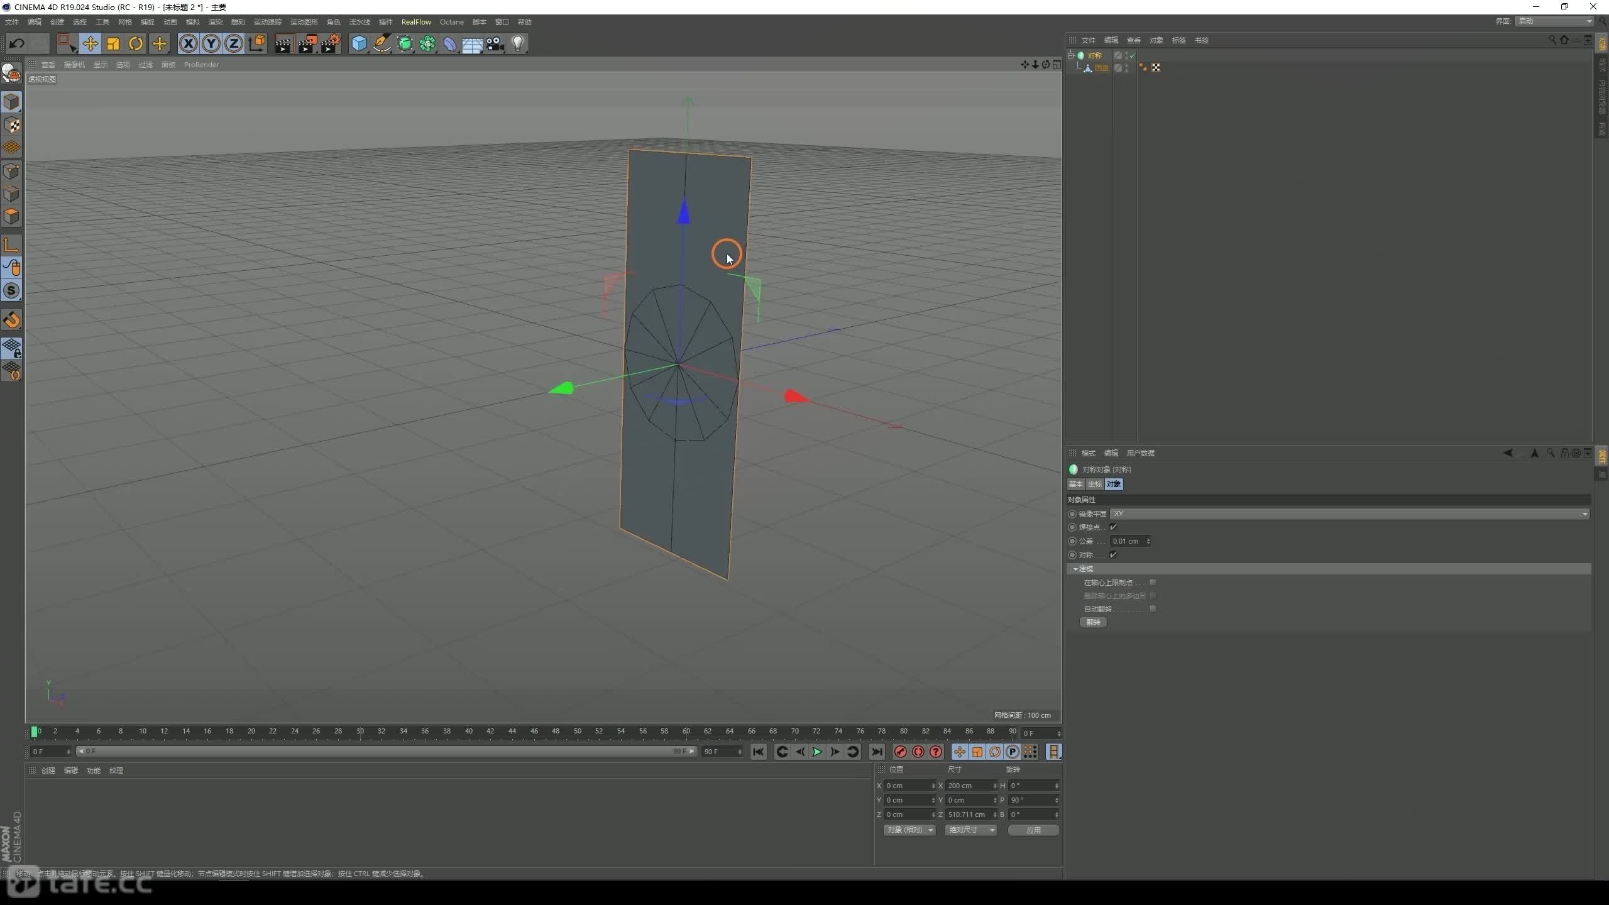Open the Subdivision Surface generators
The height and width of the screenshot is (905, 1609).
(x=405, y=43)
